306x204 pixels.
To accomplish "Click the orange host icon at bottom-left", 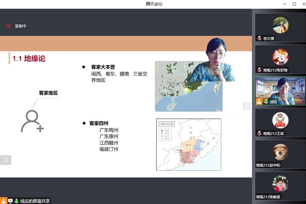I will (4, 201).
